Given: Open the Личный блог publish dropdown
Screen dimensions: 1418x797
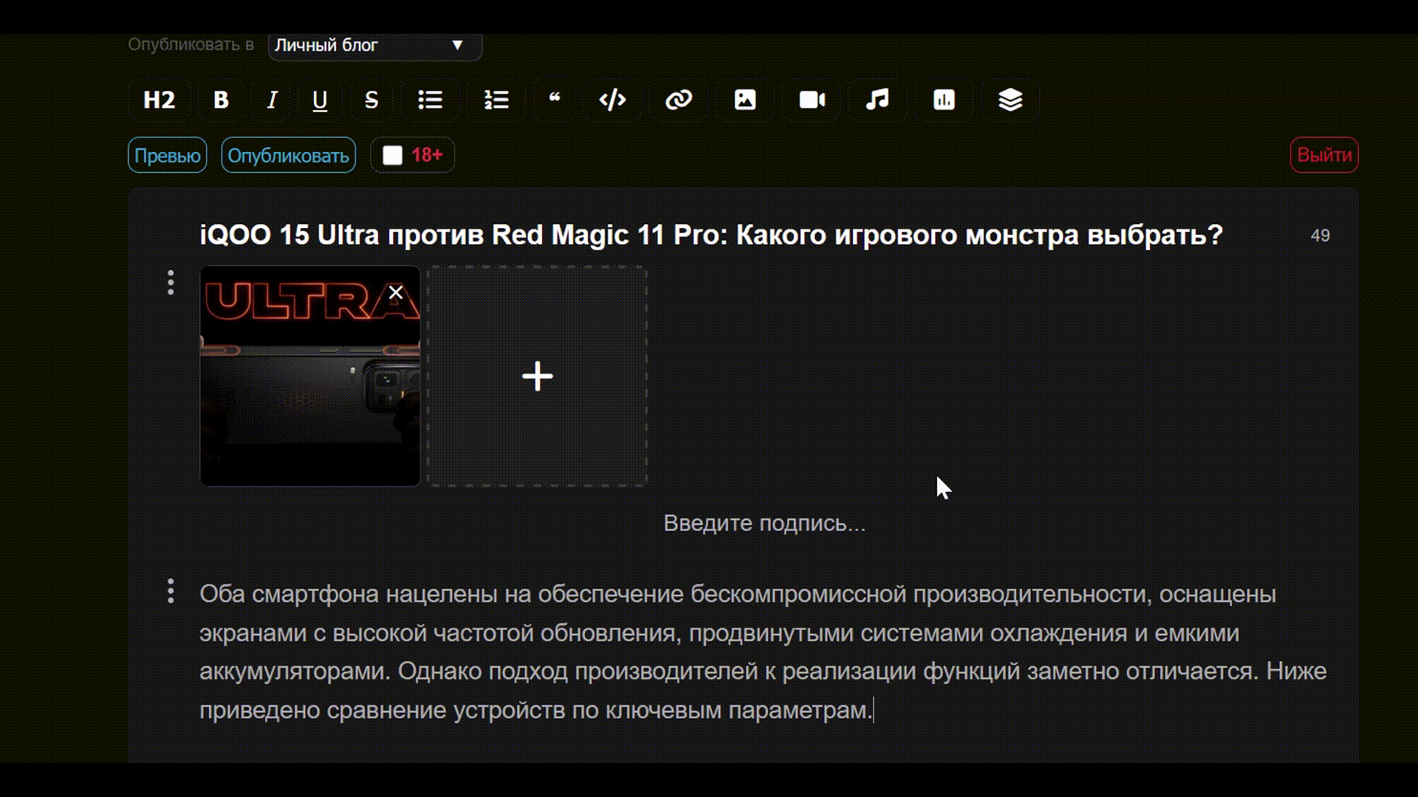Looking at the screenshot, I should click(374, 45).
